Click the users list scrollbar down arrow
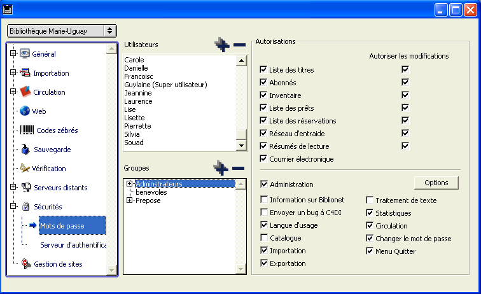The width and height of the screenshot is (481, 294). [x=241, y=146]
